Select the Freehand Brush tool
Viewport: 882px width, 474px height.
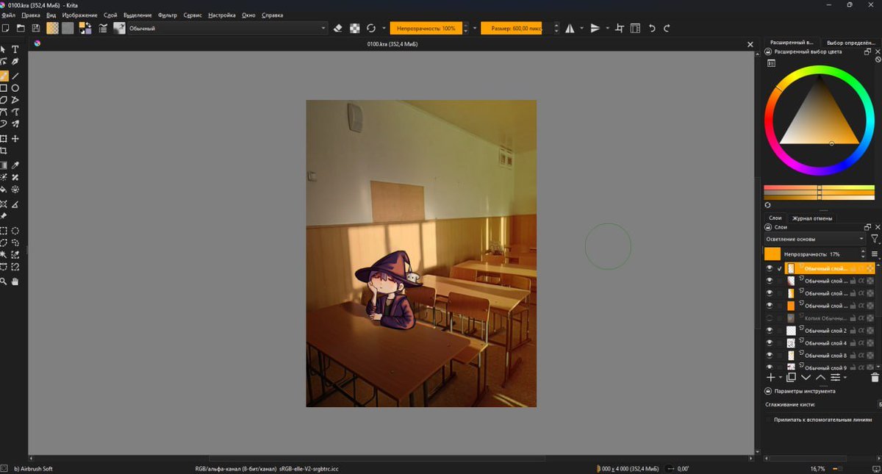(x=4, y=75)
